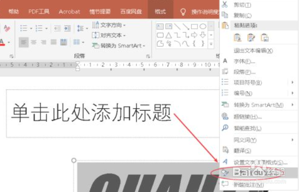This screenshot has width=303, height=192.
Task: Select the right brace shape
Action: [x=203, y=43]
